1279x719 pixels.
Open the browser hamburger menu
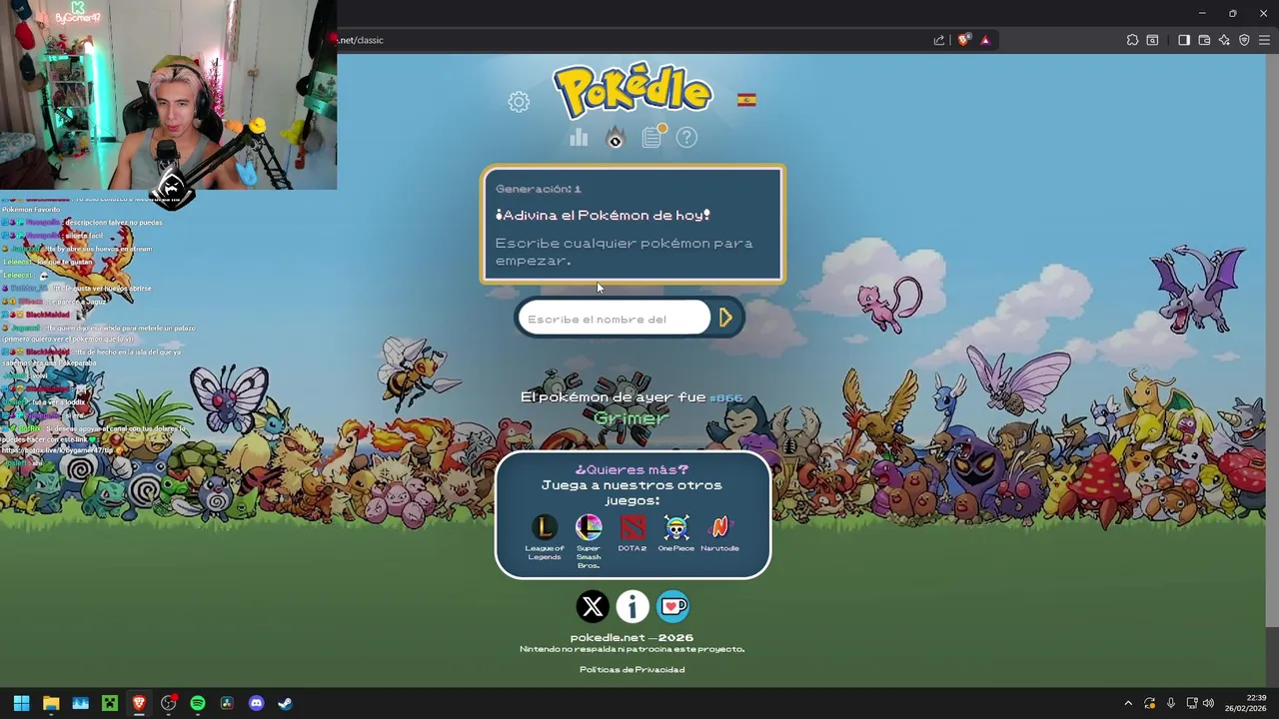coord(1264,40)
